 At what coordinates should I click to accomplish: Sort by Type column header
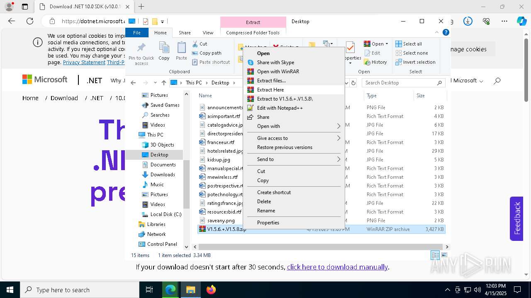(389, 96)
